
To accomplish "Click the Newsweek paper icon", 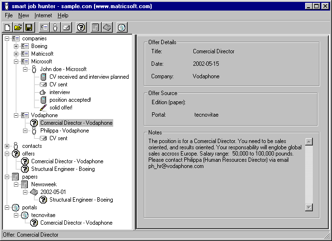I will tap(24, 184).
